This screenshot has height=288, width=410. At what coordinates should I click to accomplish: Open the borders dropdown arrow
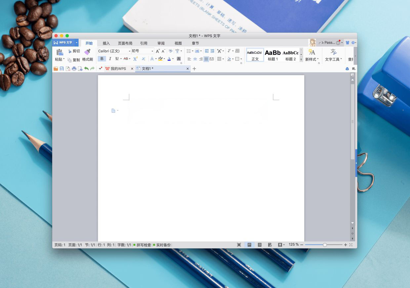(241, 59)
